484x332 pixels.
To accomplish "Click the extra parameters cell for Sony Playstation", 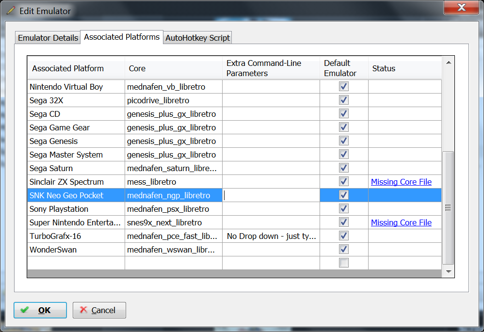I will point(271,209).
